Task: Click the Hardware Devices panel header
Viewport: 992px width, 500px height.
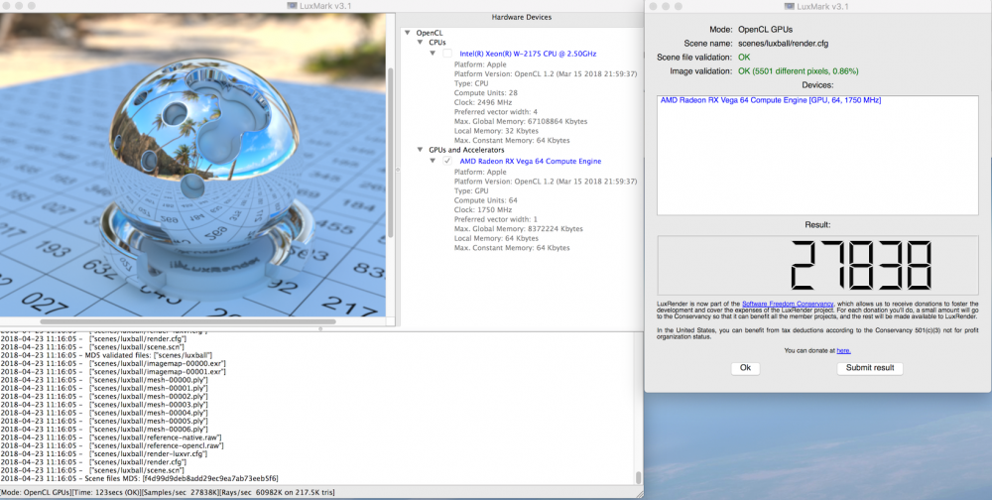Action: [x=522, y=17]
